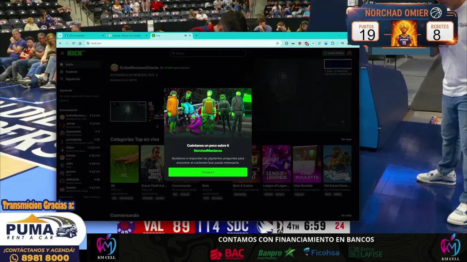
Task: Expand list with Mostrar más
Action: coord(66,197)
